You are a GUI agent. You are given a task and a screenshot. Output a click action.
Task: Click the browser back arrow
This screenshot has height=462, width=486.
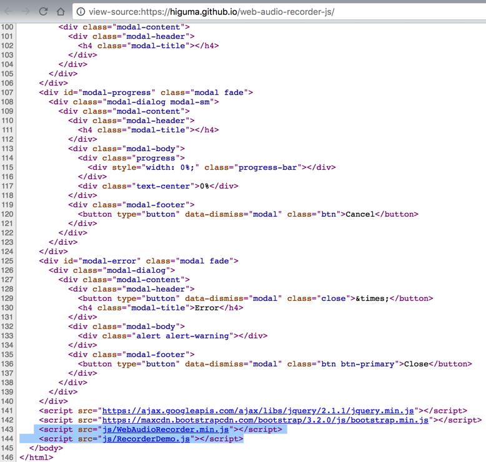8,11
